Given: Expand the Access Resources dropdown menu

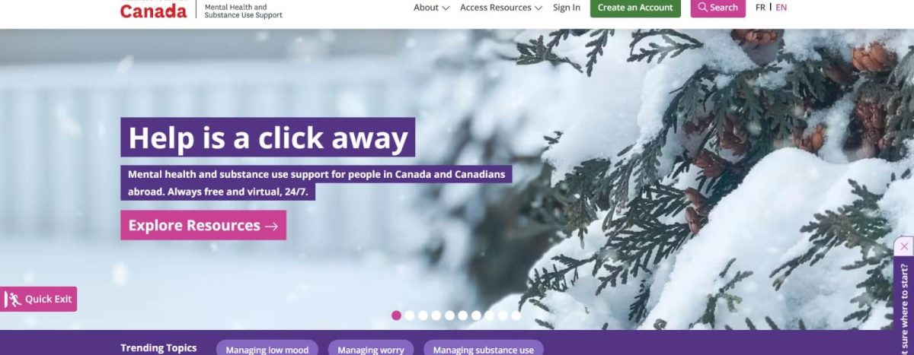Looking at the screenshot, I should 501,8.
